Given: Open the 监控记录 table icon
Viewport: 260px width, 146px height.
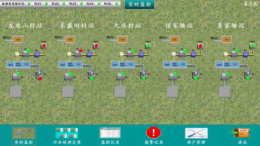Looking at the screenshot, I should (110, 133).
